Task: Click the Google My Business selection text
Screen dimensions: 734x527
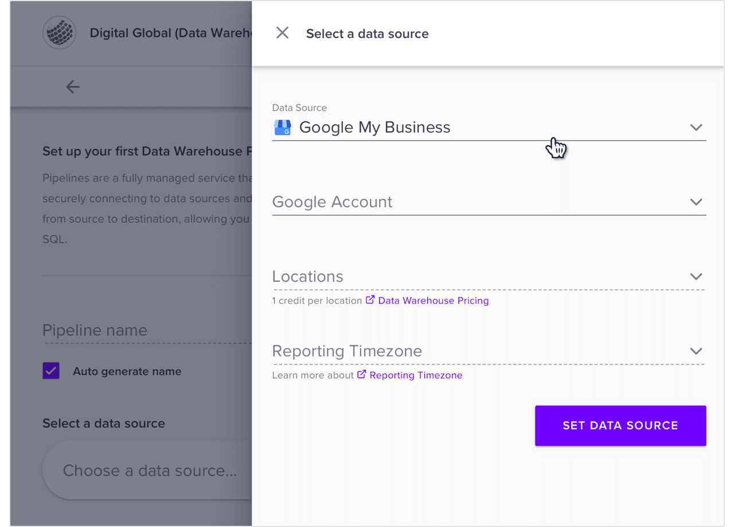Action: coord(375,128)
